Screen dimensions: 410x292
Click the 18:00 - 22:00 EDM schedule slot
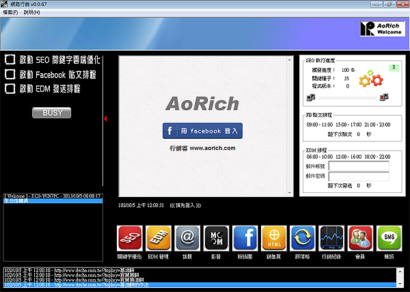pyautogui.click(x=377, y=157)
